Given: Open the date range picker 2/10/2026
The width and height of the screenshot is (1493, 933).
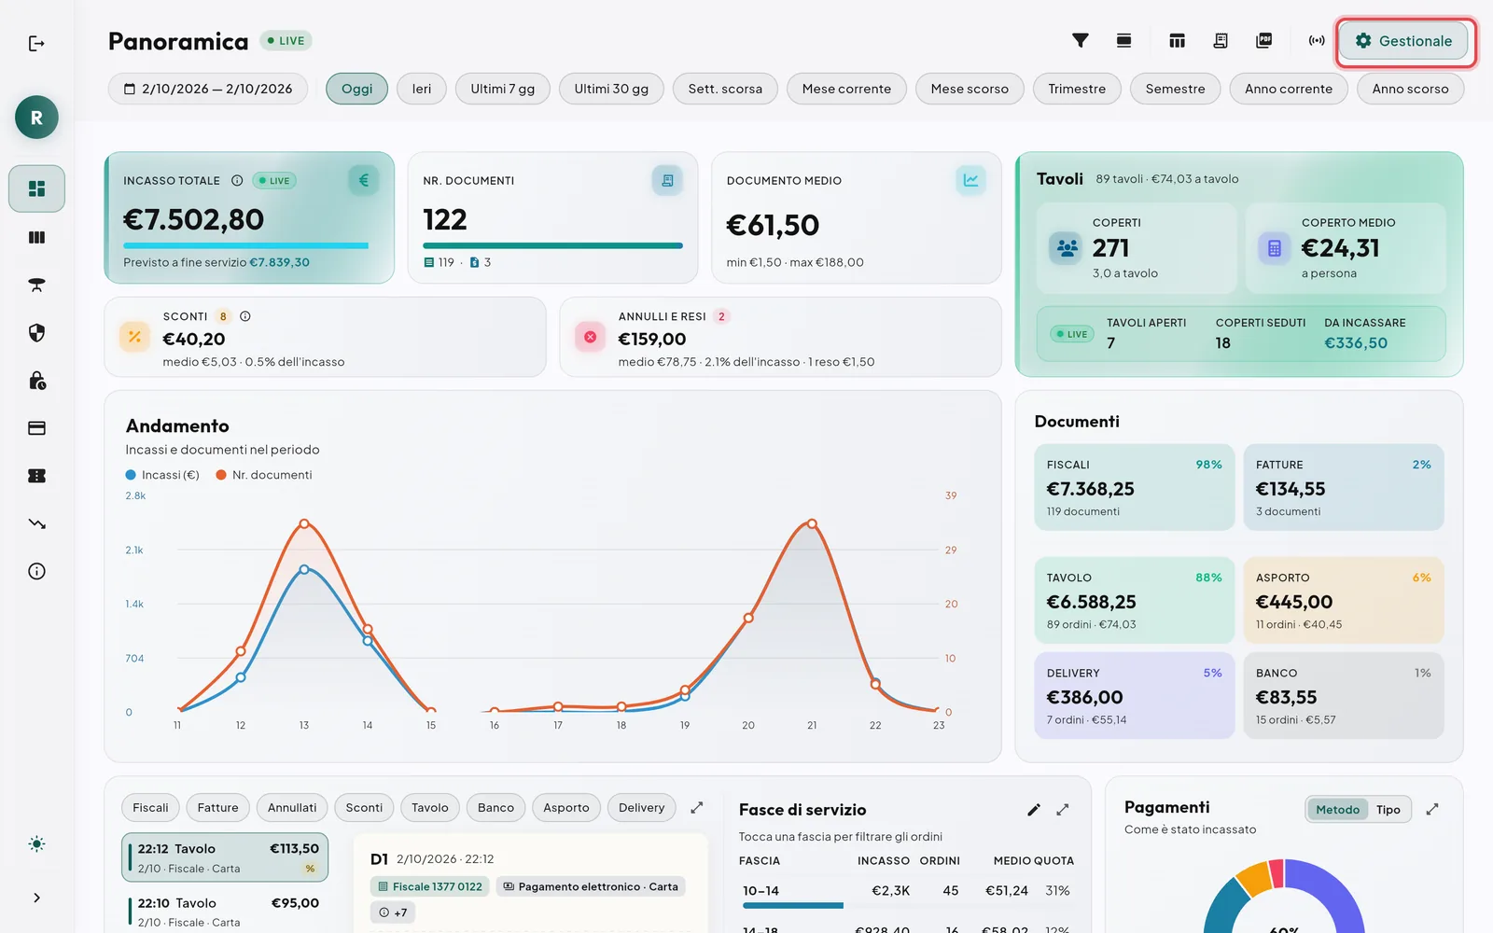Looking at the screenshot, I should pos(208,89).
